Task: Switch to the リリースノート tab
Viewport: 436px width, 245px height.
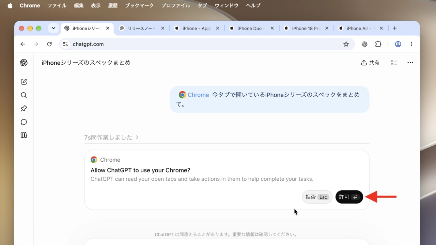Action: (x=142, y=28)
